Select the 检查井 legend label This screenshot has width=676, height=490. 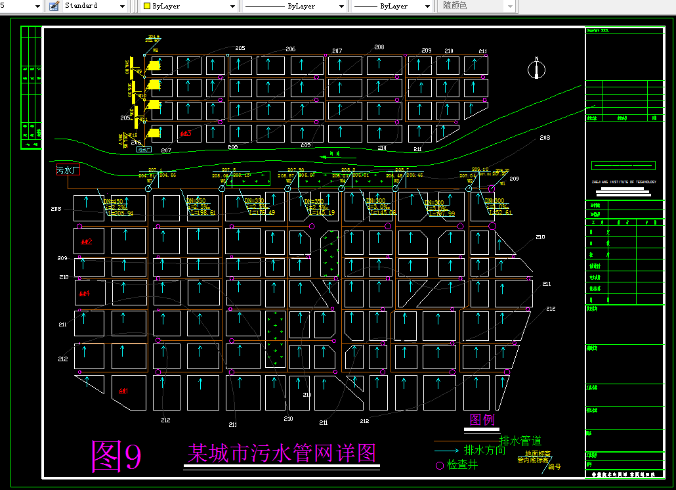462,464
